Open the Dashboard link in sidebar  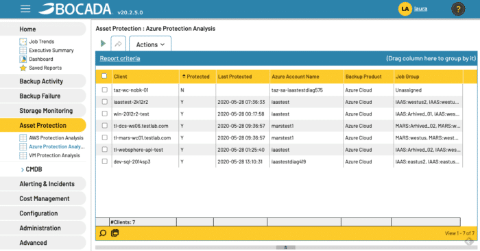41,59
